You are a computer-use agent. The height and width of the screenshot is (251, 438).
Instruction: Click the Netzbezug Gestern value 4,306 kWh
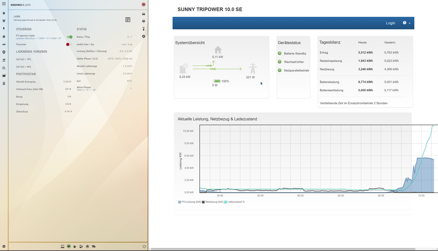click(x=392, y=69)
